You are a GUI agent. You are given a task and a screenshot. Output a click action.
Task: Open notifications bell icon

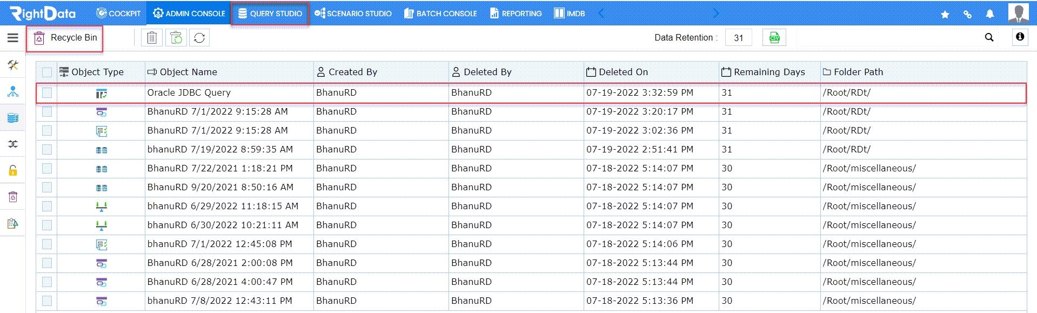[x=989, y=14]
